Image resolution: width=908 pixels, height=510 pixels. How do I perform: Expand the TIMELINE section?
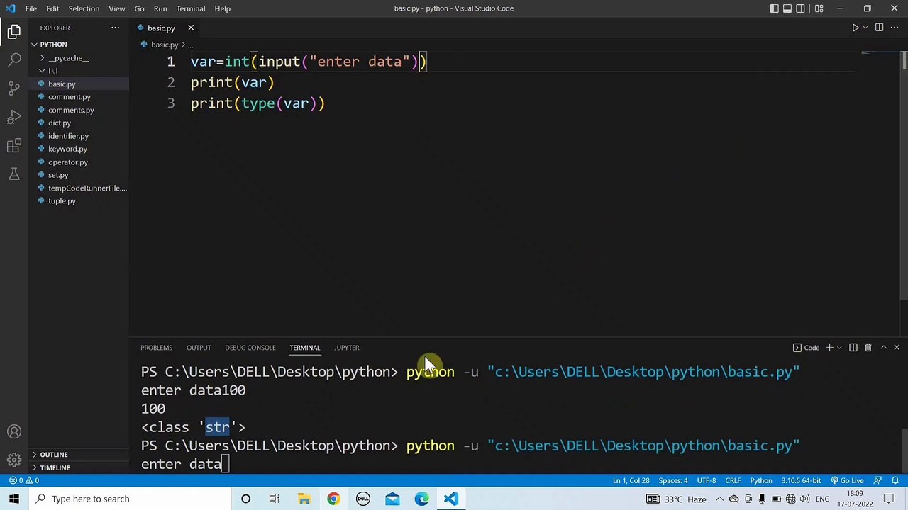pyautogui.click(x=55, y=468)
